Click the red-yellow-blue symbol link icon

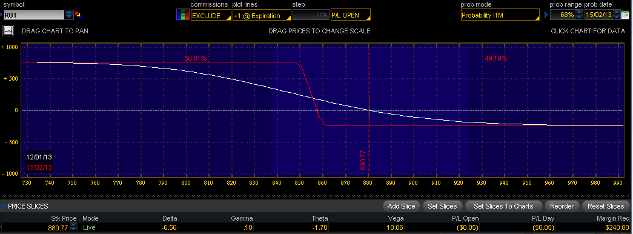(x=79, y=16)
